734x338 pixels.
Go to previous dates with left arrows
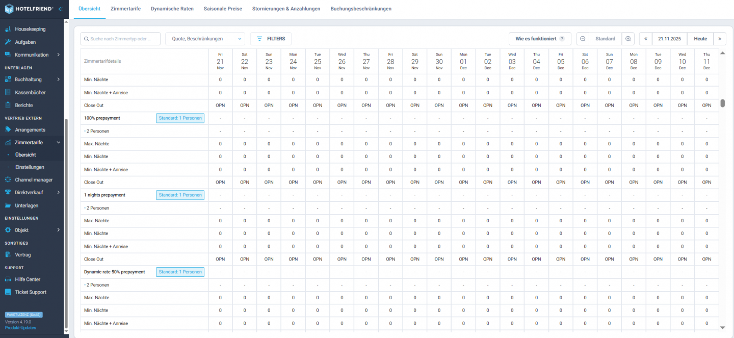click(x=646, y=39)
